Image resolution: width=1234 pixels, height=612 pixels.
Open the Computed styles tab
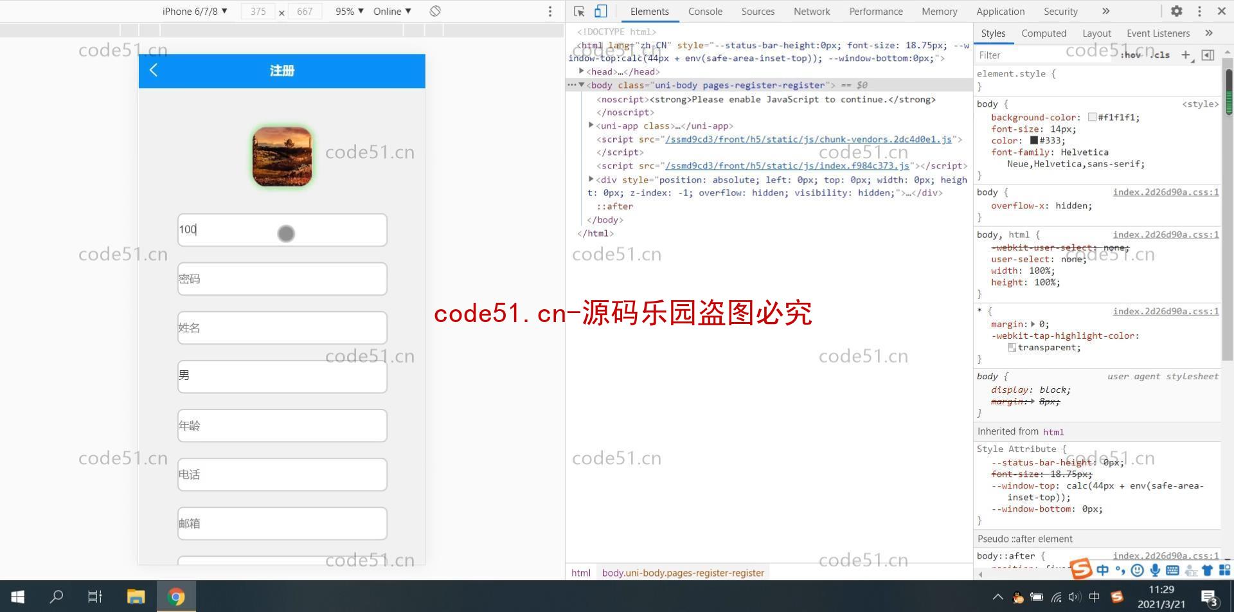[x=1044, y=33]
